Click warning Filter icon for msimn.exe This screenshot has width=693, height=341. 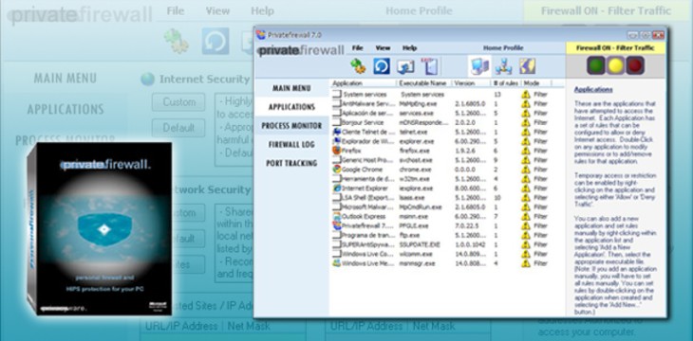(x=526, y=216)
